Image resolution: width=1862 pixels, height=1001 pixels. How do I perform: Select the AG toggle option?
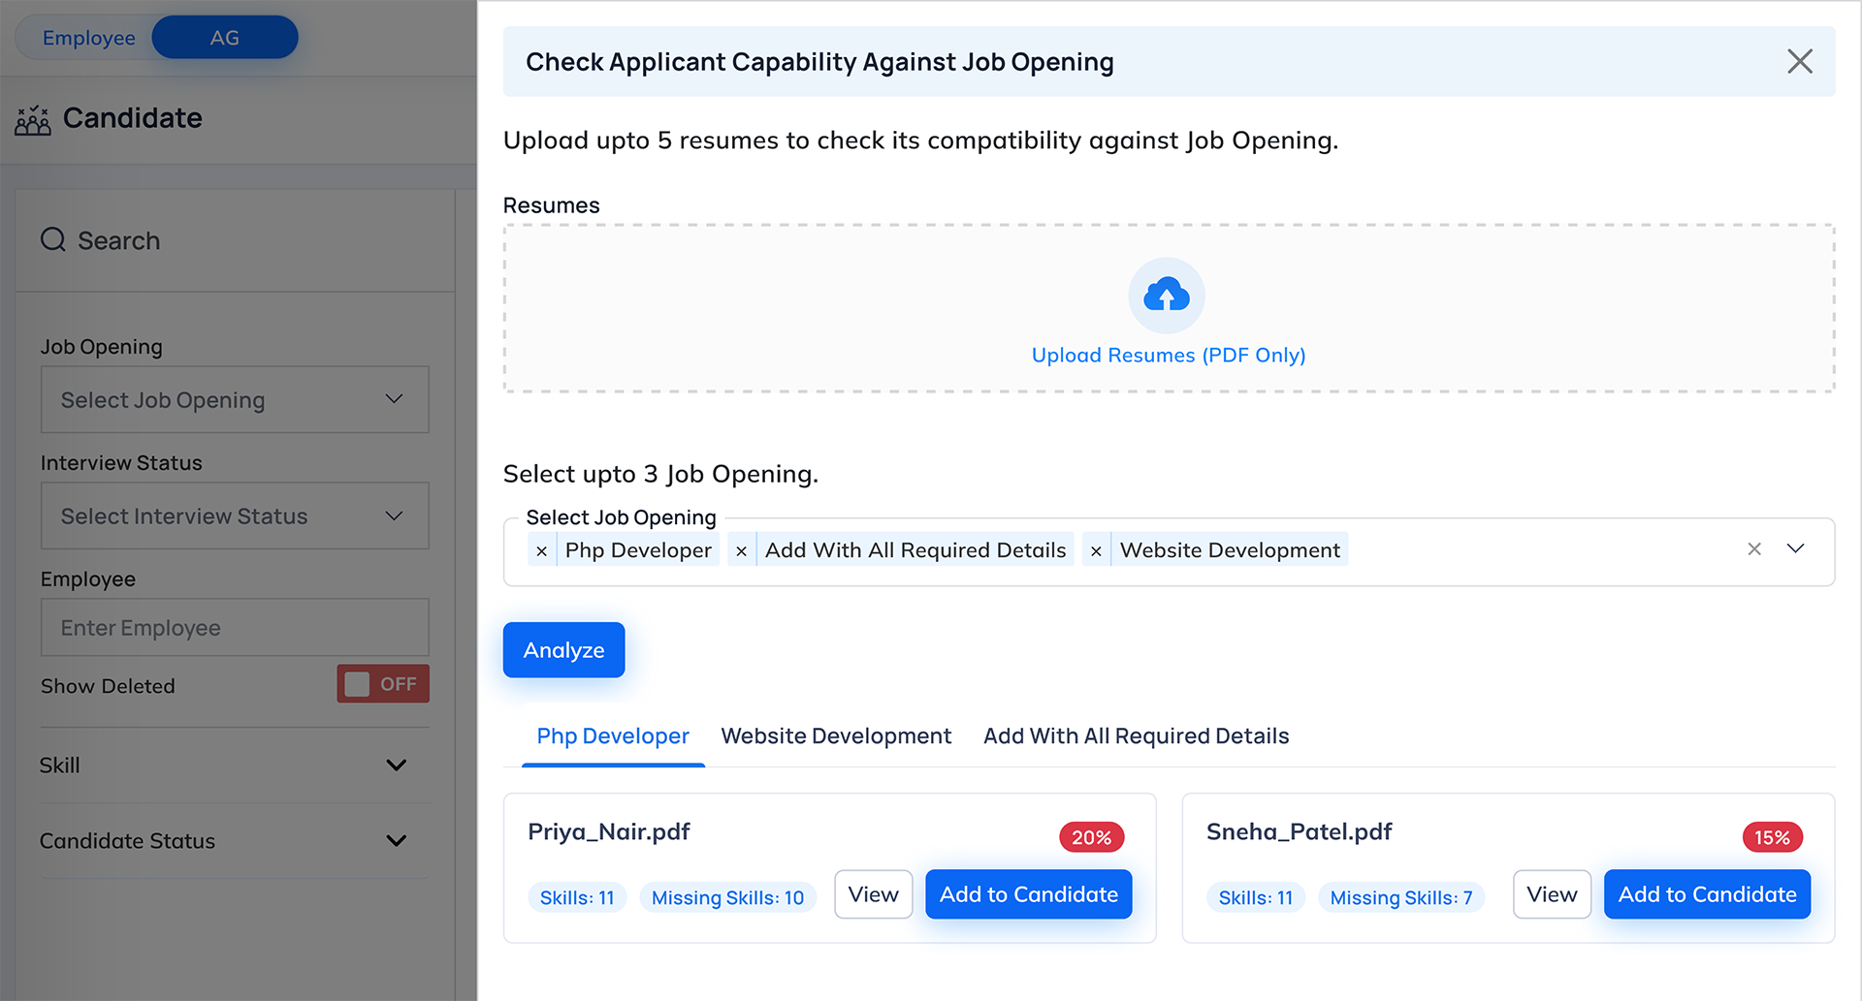(x=225, y=38)
